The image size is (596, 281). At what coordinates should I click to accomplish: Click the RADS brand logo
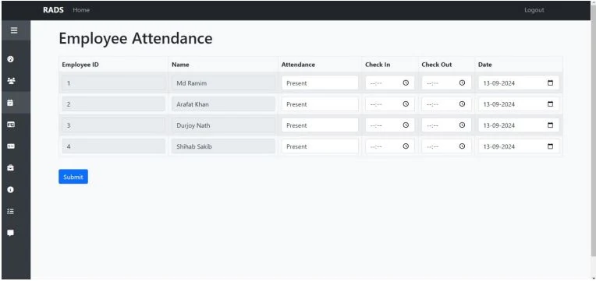pyautogui.click(x=53, y=10)
